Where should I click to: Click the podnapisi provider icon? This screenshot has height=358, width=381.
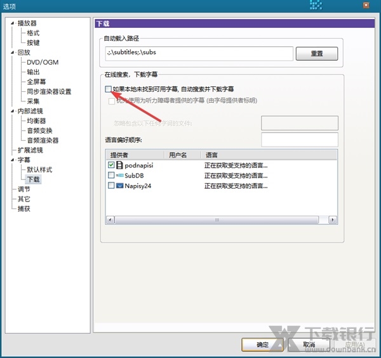click(119, 165)
